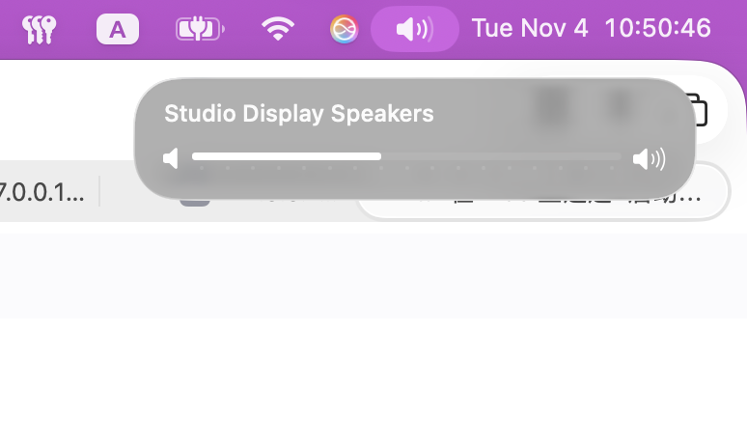
Task: Click the blank white page area
Action: pos(373,381)
